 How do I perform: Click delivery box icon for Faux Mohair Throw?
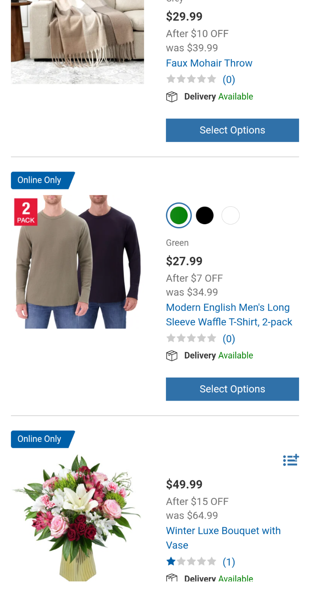(x=172, y=97)
